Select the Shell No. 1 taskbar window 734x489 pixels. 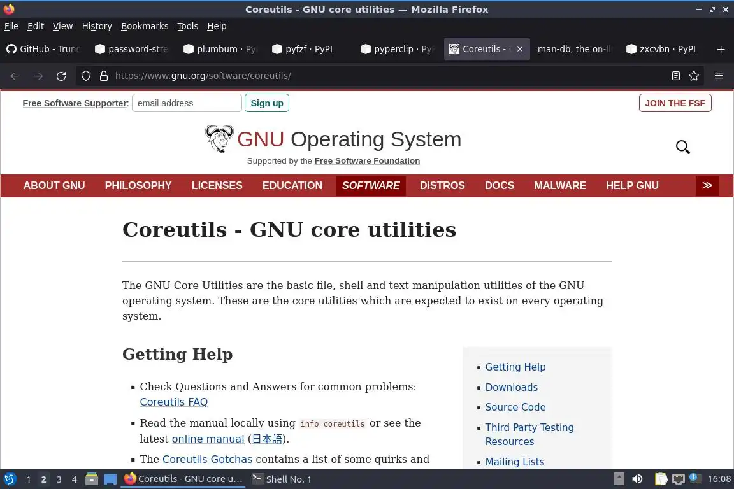coord(282,479)
